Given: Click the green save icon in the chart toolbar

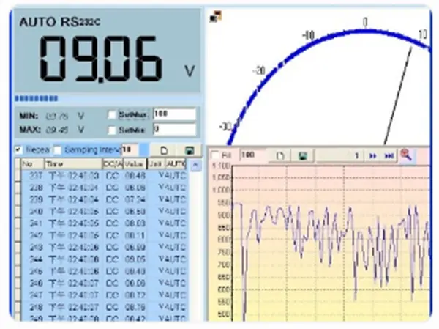Looking at the screenshot, I should [x=302, y=155].
